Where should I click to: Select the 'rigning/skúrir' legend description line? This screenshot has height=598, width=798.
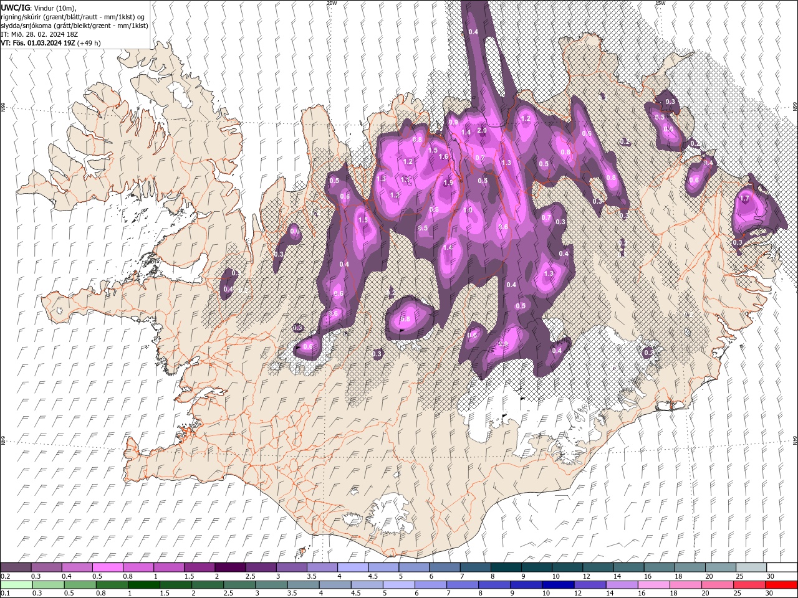[x=73, y=17]
